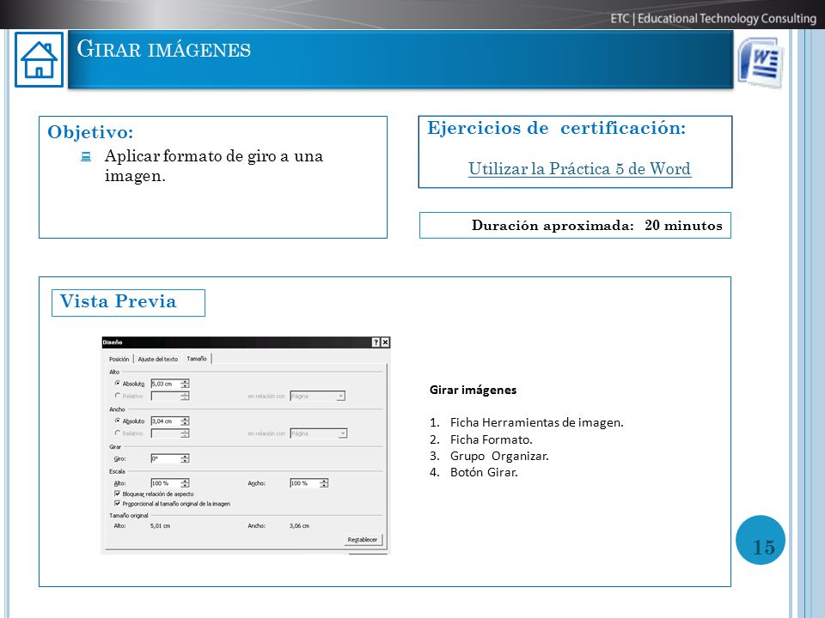Screen dimensions: 825x618
Task: Click the slide number 15 circle
Action: coord(761,540)
